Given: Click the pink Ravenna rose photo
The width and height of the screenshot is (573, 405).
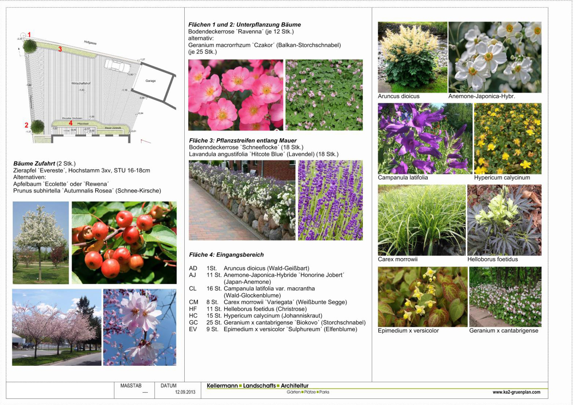Looking at the screenshot, I should (x=235, y=95).
